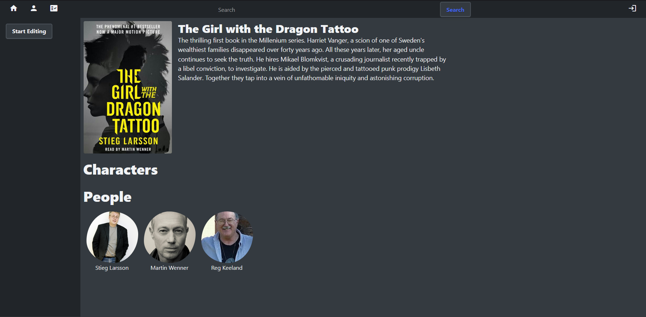Click the '#1 Bestseller' banner on the cover
This screenshot has width=646, height=317.
pyautogui.click(x=128, y=27)
